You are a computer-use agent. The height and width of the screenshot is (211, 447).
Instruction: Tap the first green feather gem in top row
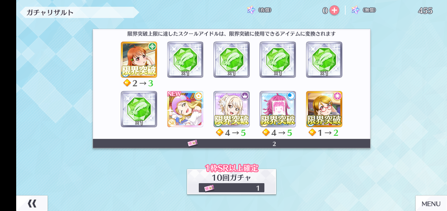185,60
